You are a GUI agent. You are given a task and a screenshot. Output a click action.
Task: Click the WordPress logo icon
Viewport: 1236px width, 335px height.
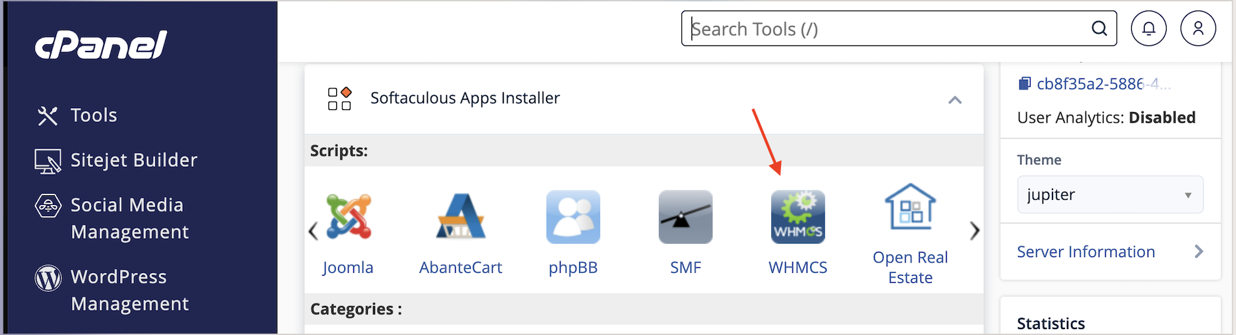tap(48, 278)
